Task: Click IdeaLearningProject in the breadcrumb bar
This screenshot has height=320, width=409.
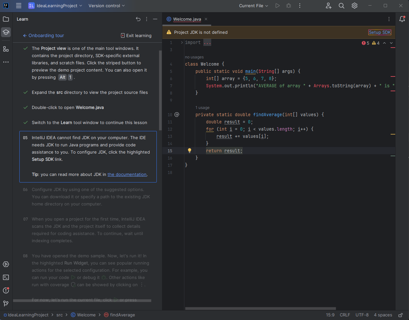Action: (26, 315)
